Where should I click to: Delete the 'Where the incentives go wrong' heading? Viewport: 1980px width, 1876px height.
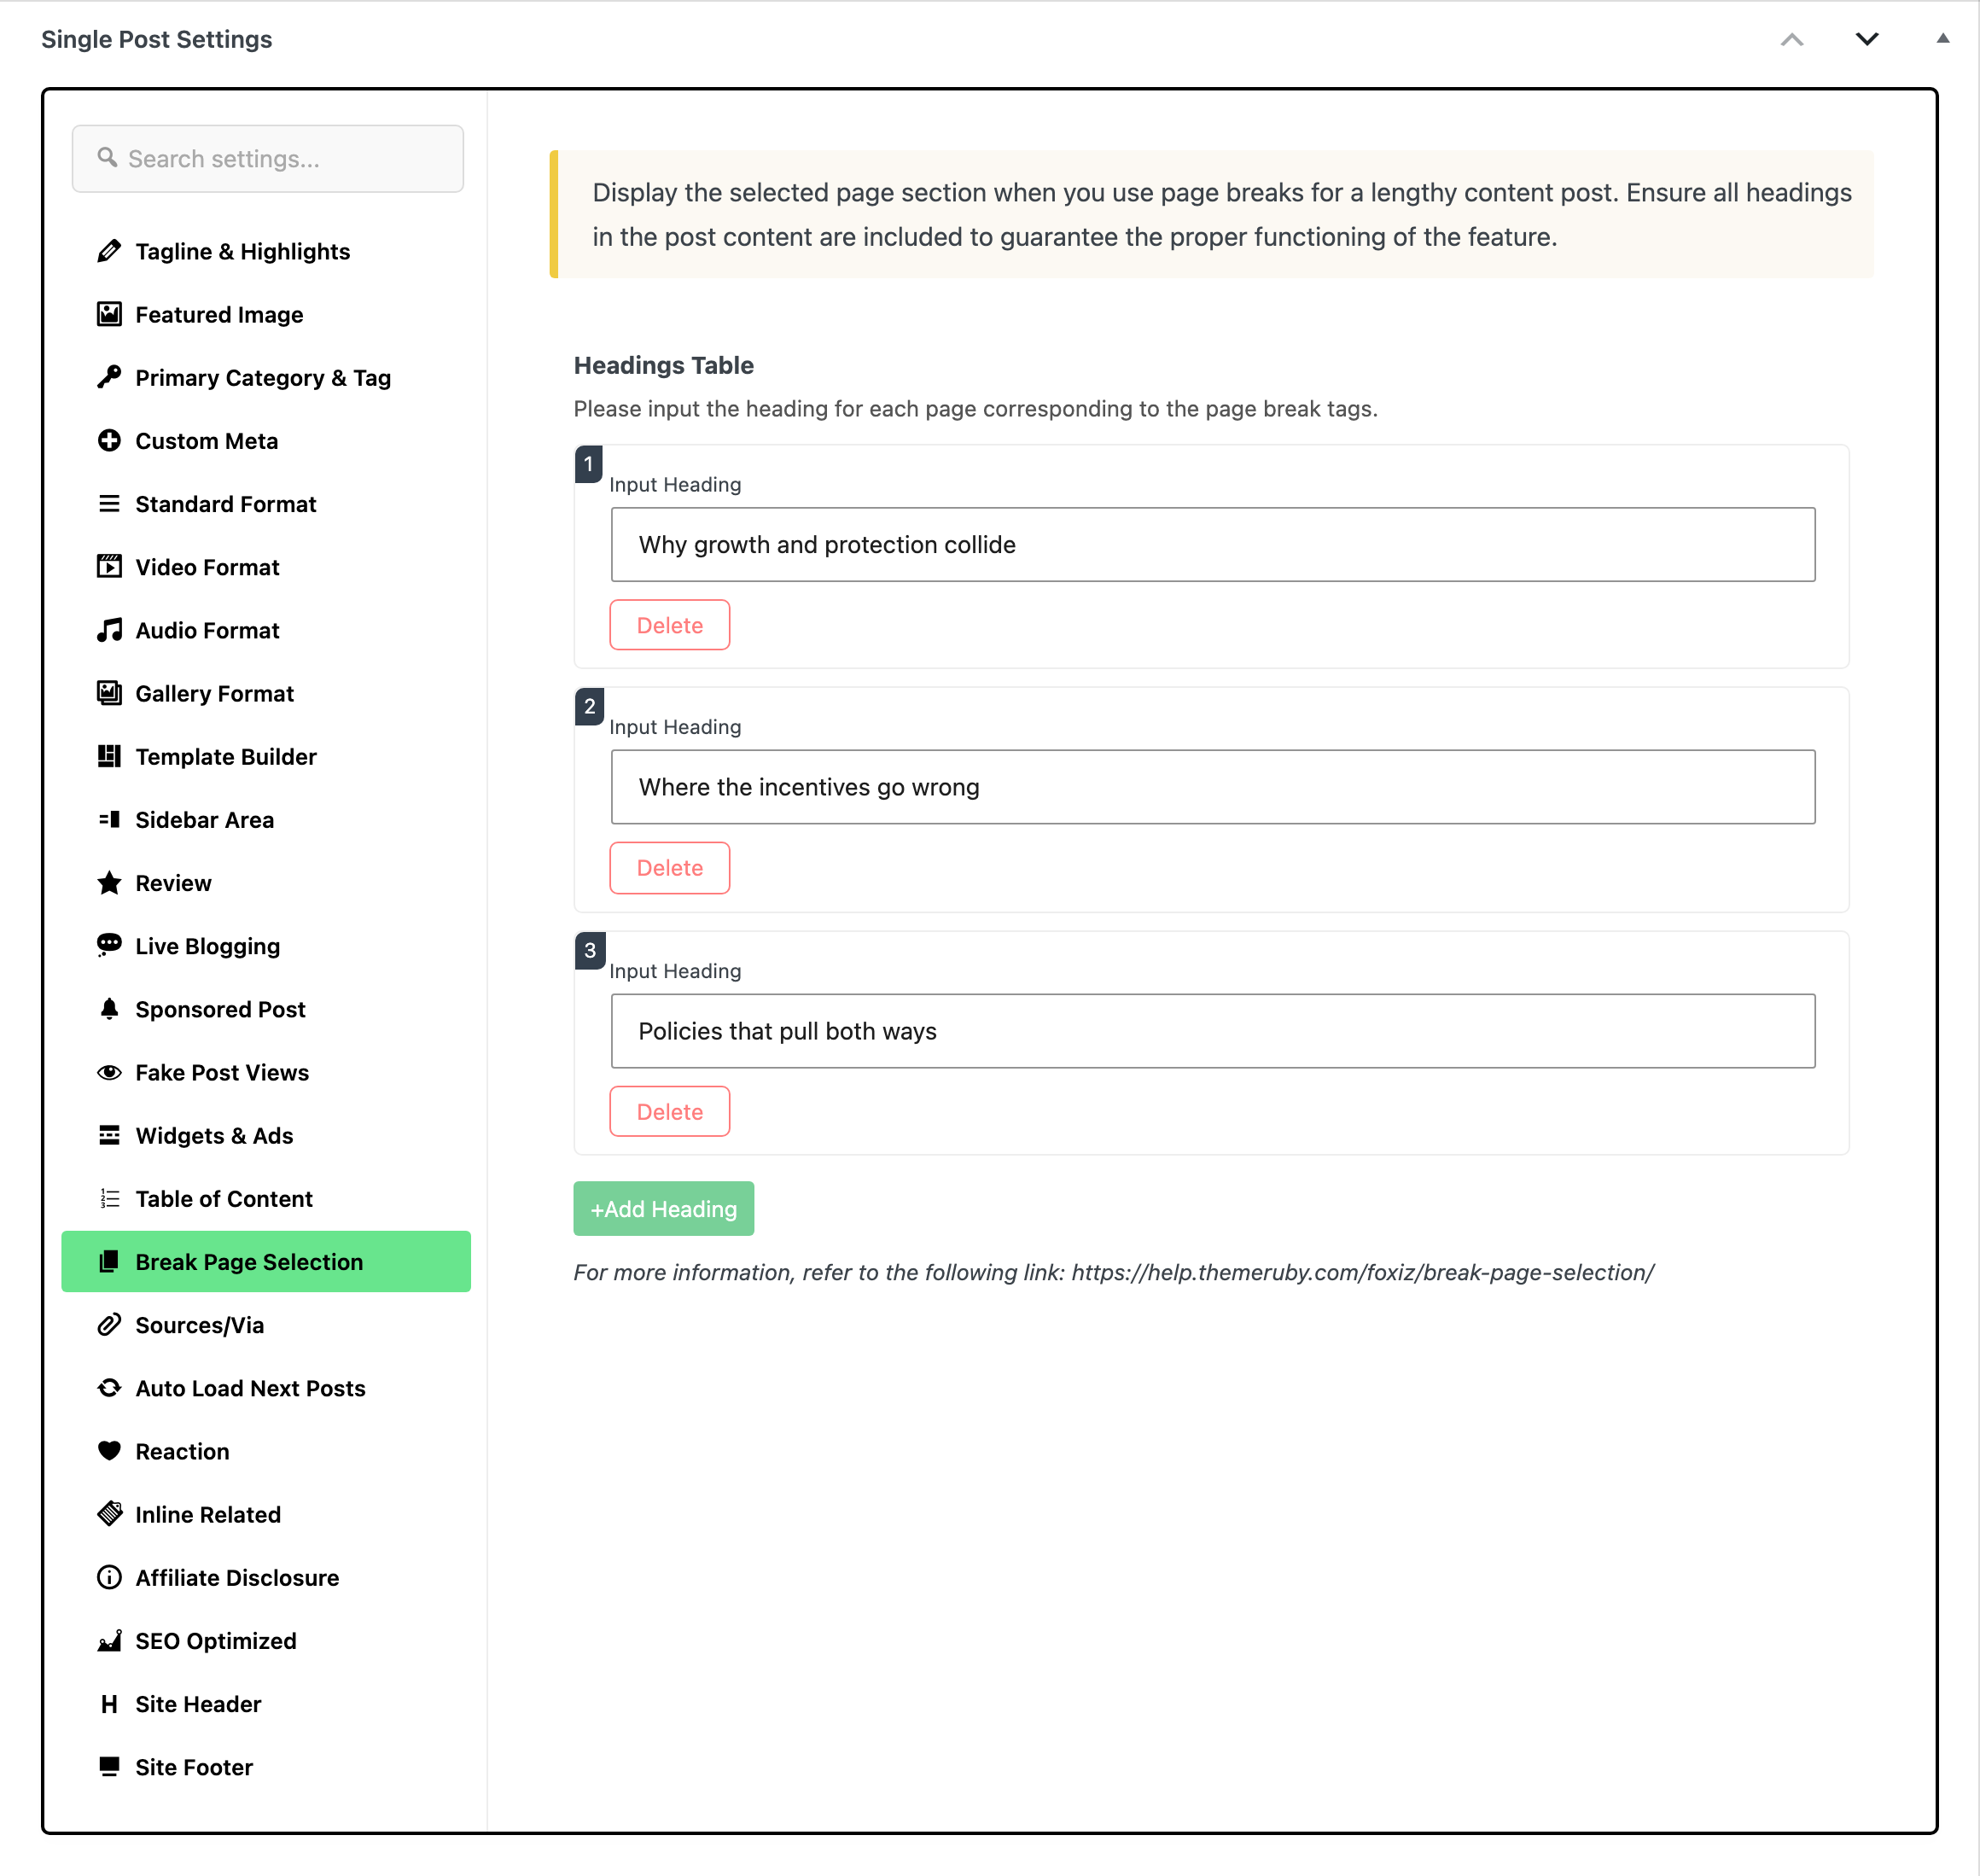(x=670, y=868)
